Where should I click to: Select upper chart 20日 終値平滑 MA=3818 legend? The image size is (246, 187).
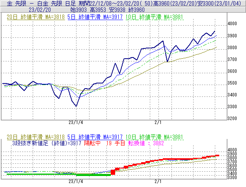pyautogui.click(x=36, y=17)
